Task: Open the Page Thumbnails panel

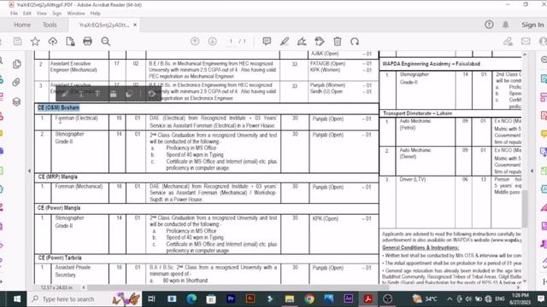Action: [16, 64]
